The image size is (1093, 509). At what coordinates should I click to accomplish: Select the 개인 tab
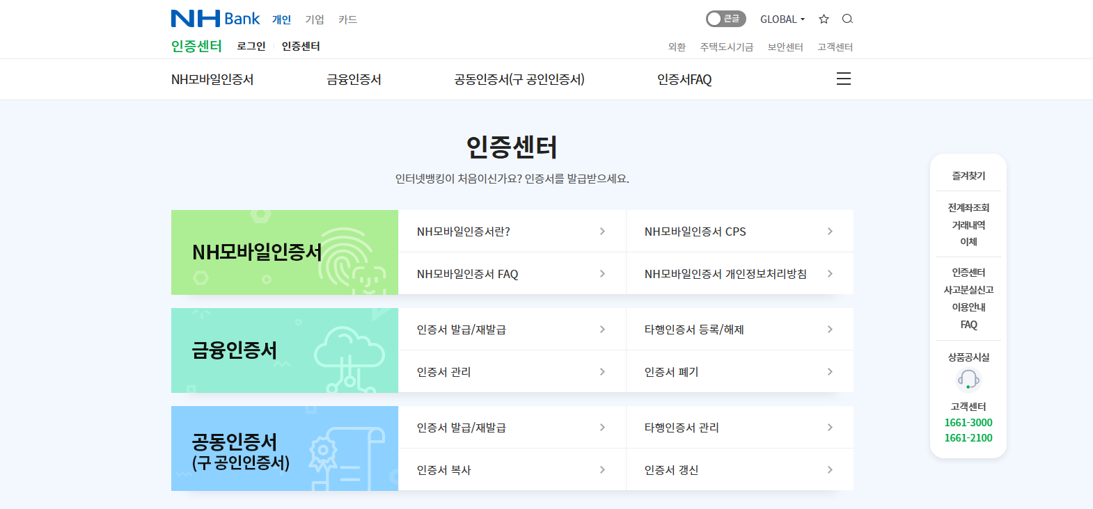tap(281, 19)
